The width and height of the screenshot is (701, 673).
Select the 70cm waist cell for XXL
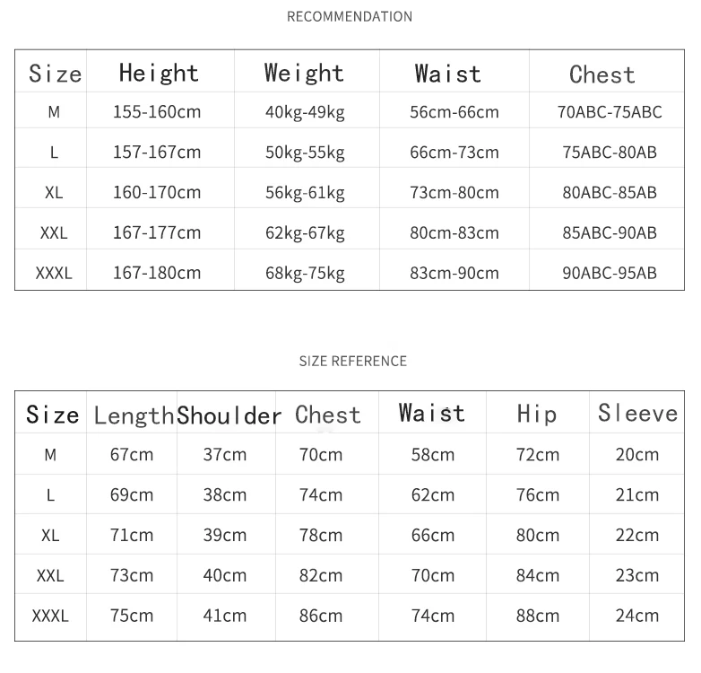[x=433, y=575]
